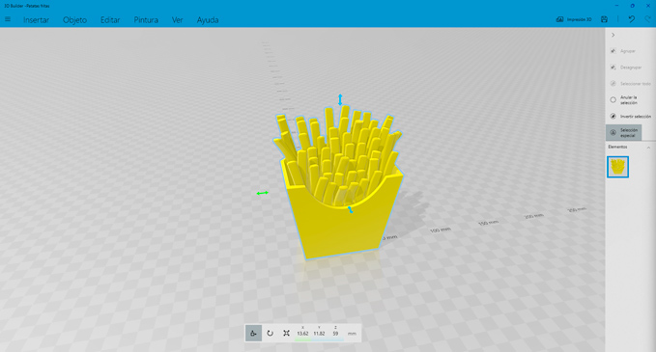This screenshot has width=656, height=352.
Task: Click the Z position field 59
Action: tap(335, 334)
